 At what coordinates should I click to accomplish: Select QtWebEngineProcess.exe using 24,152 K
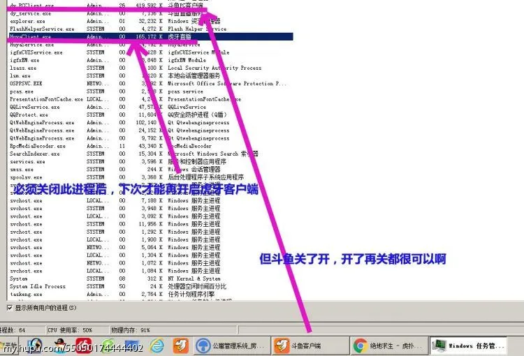click(150, 131)
